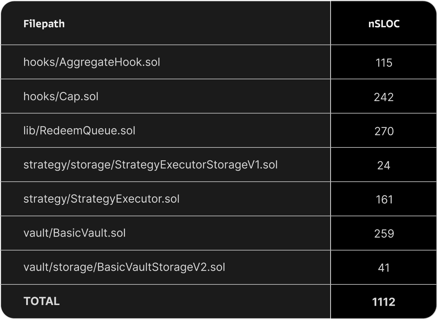The image size is (437, 319).
Task: Click the lib/RedeemQueue.sol file path
Action: 79,131
